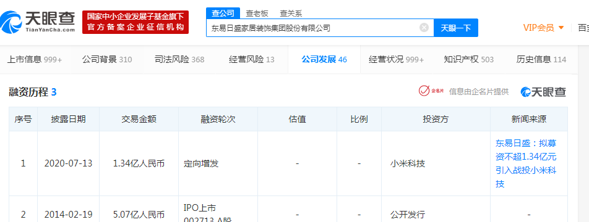The width and height of the screenshot is (589, 222).
Task: Select the 查关系 search tab
Action: tap(291, 14)
